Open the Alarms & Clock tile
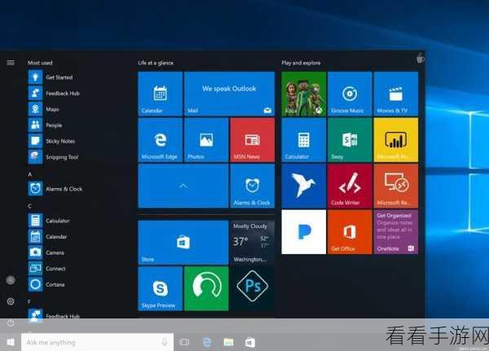Image resolution: width=489 pixels, height=351 pixels. pyautogui.click(x=253, y=186)
